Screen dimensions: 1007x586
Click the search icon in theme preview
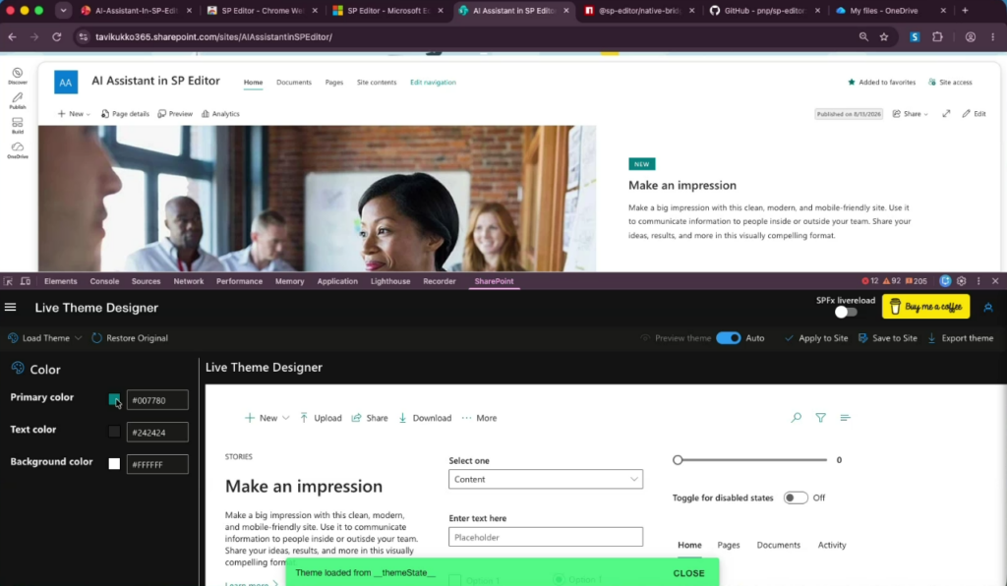tap(797, 418)
